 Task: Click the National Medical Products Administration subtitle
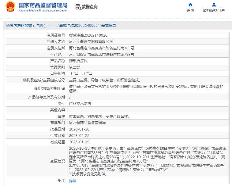tap(43, 11)
